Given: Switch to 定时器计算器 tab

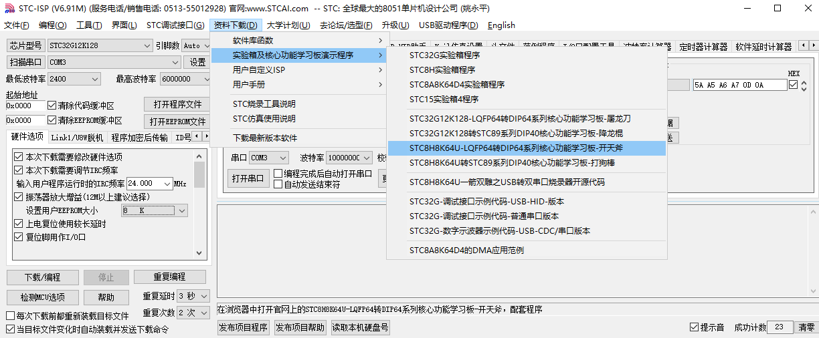Looking at the screenshot, I should 703,47.
